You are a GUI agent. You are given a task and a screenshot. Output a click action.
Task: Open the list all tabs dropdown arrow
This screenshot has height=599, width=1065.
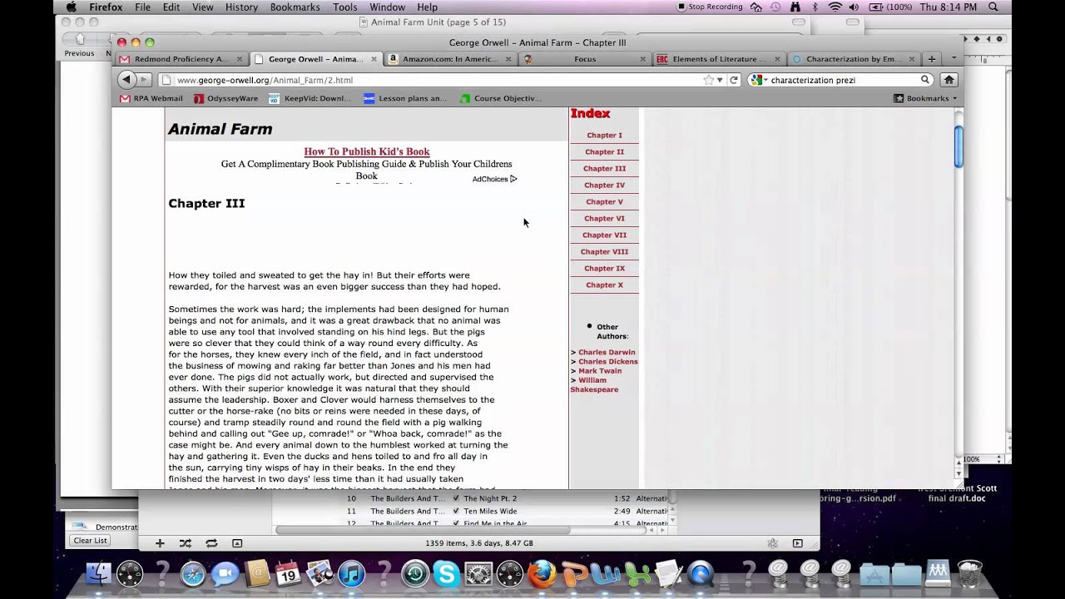click(x=954, y=59)
